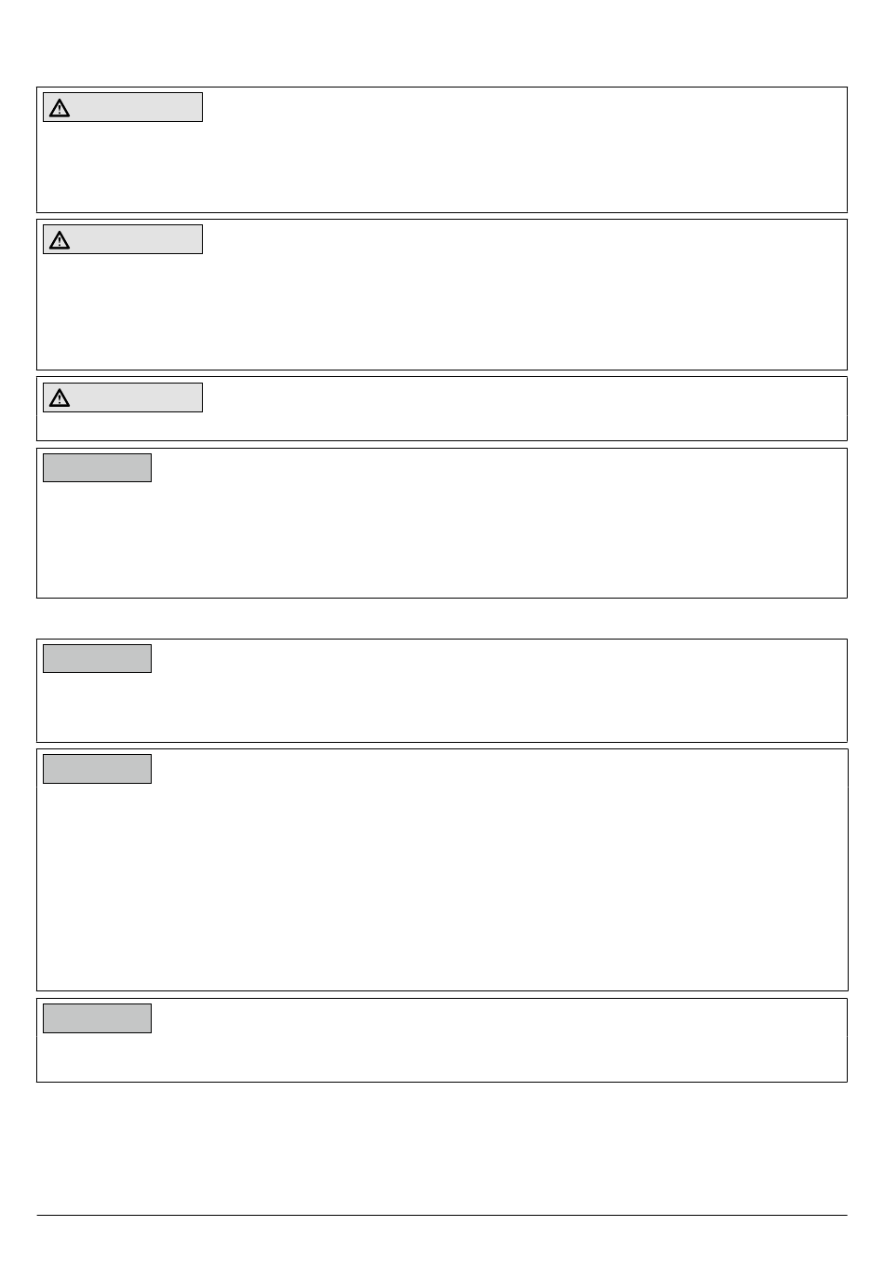
Task: Select the light gray label of the first warning box
Action: [x=123, y=107]
